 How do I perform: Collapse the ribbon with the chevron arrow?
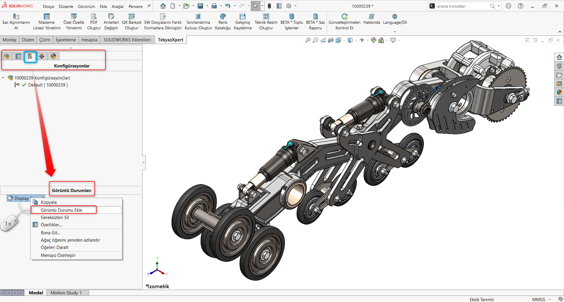[x=560, y=32]
